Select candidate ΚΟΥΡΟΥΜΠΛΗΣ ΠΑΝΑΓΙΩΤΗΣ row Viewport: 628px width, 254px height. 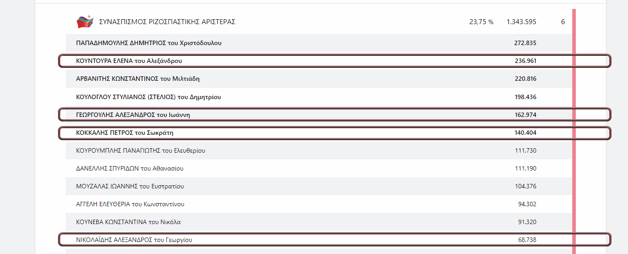point(318,150)
